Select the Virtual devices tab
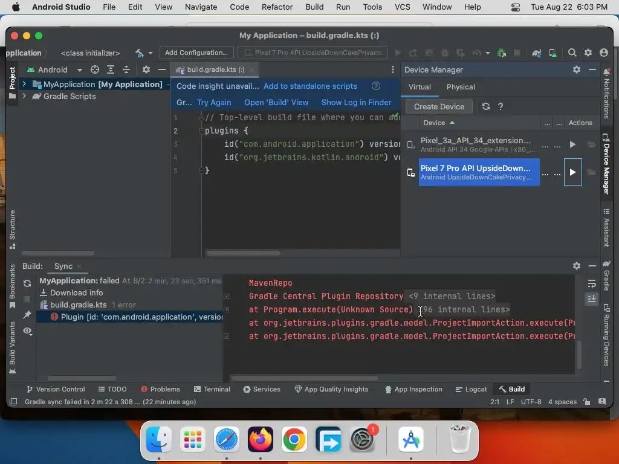 point(420,87)
